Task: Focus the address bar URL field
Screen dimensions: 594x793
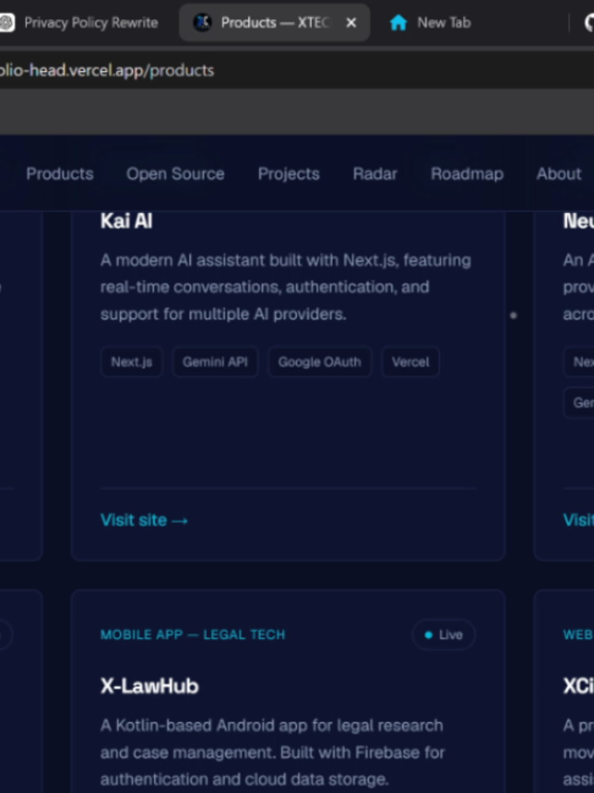Action: tap(297, 70)
